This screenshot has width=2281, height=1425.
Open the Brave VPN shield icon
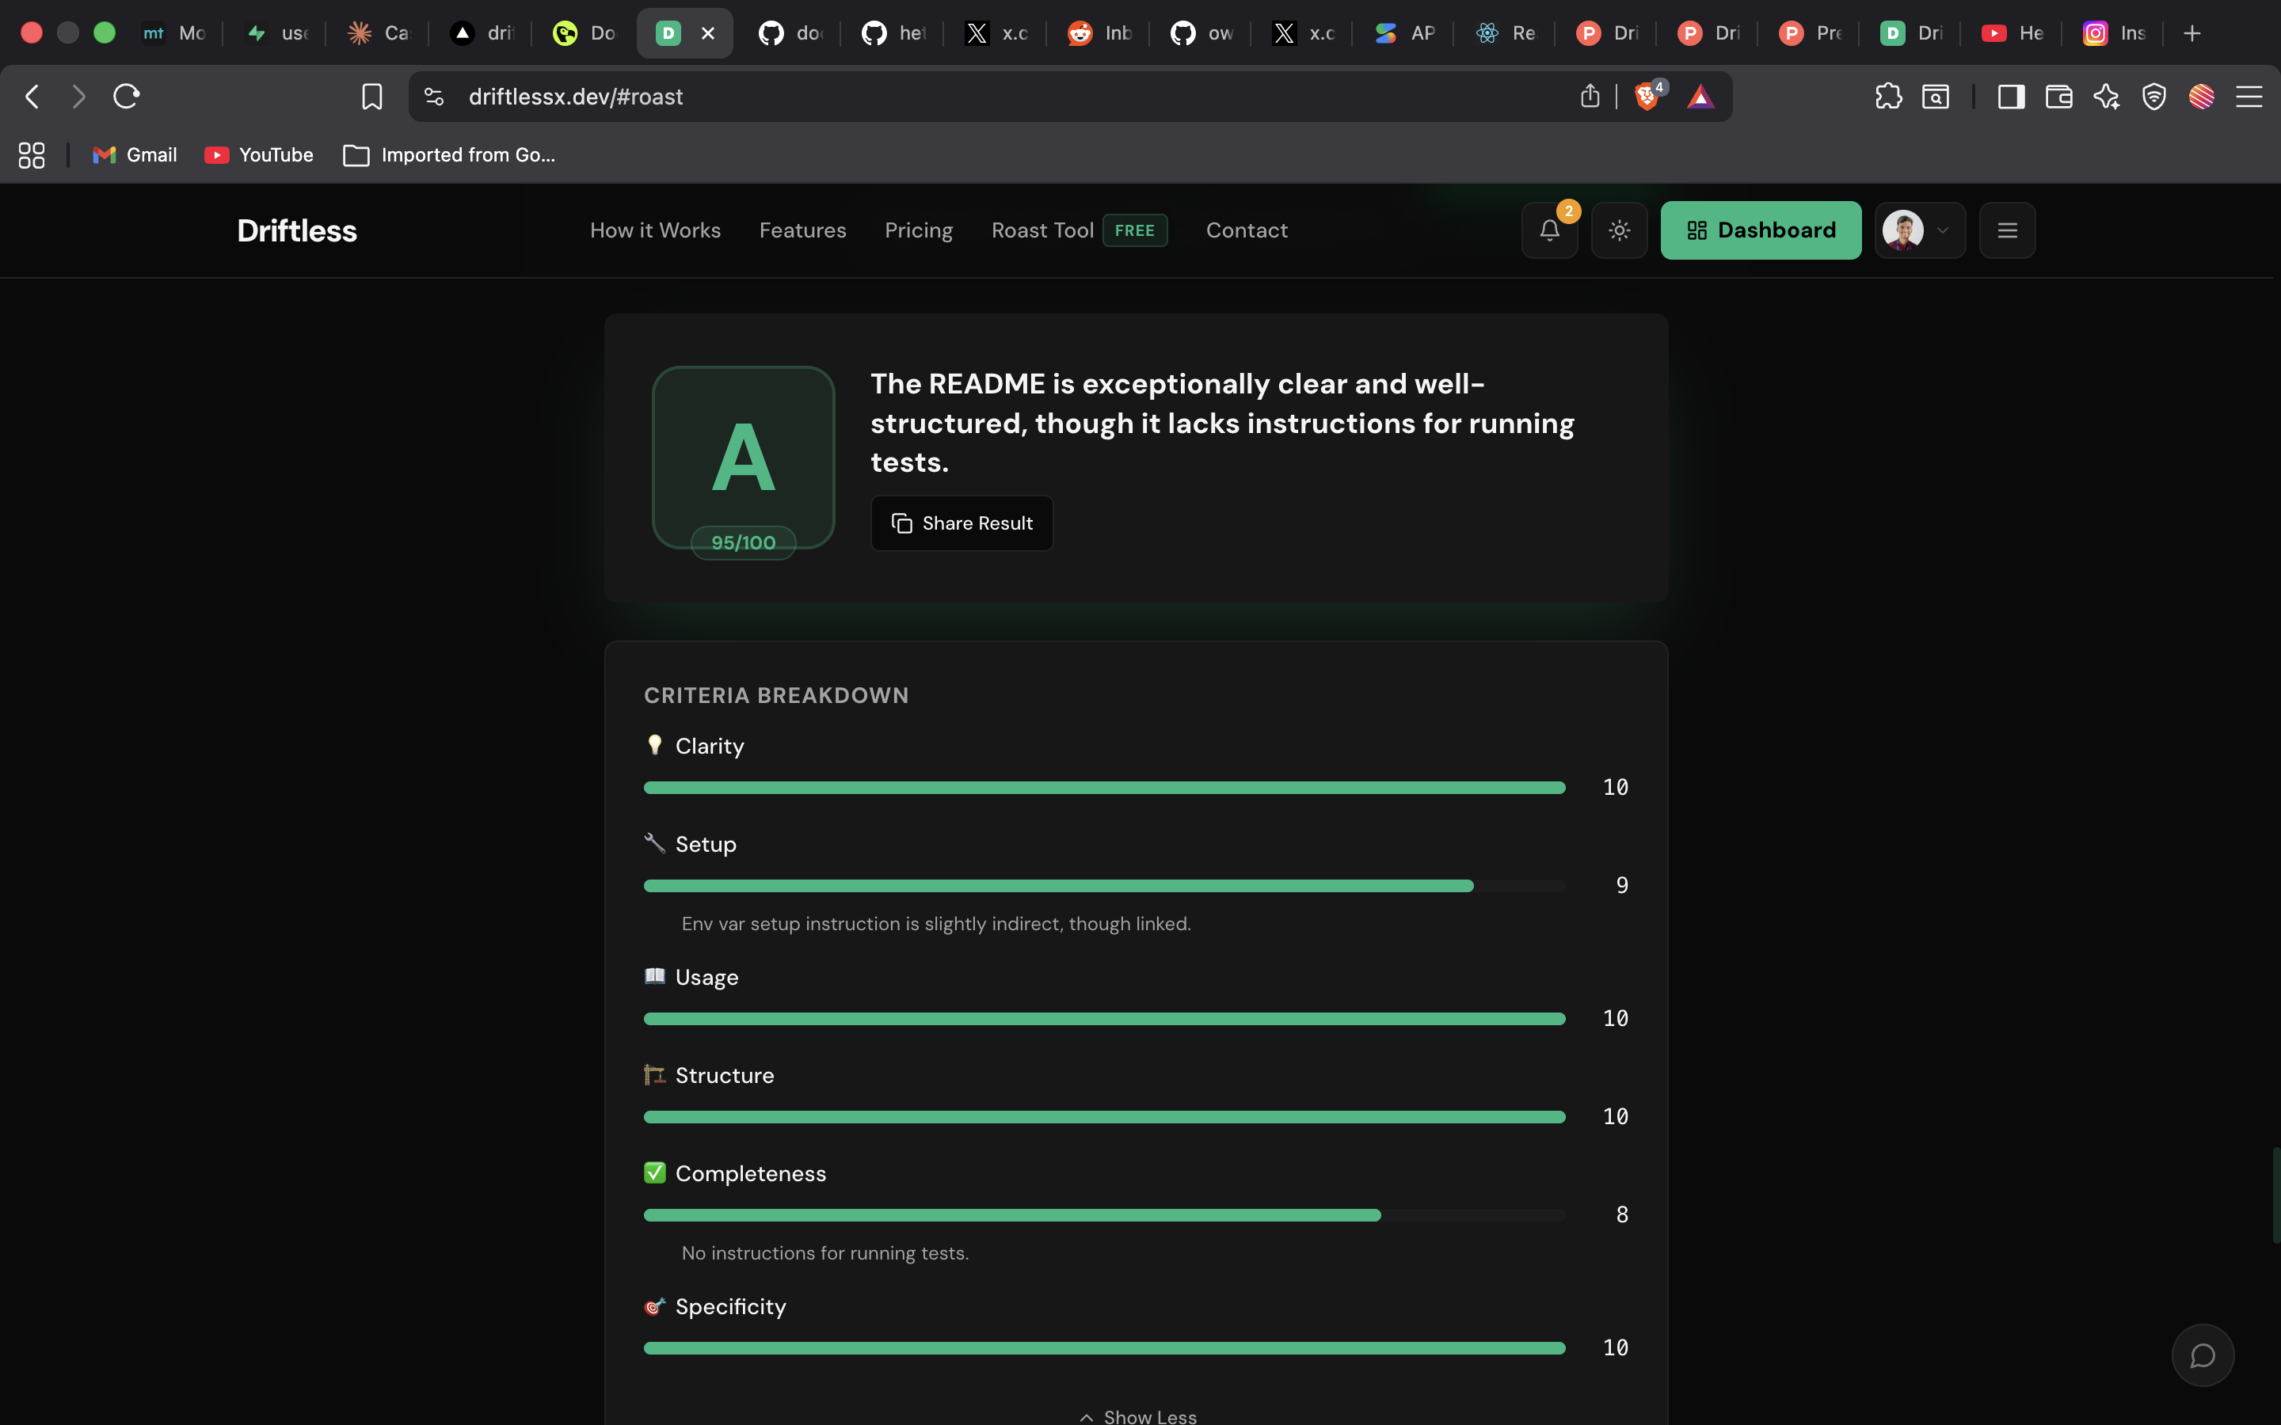coord(2153,96)
